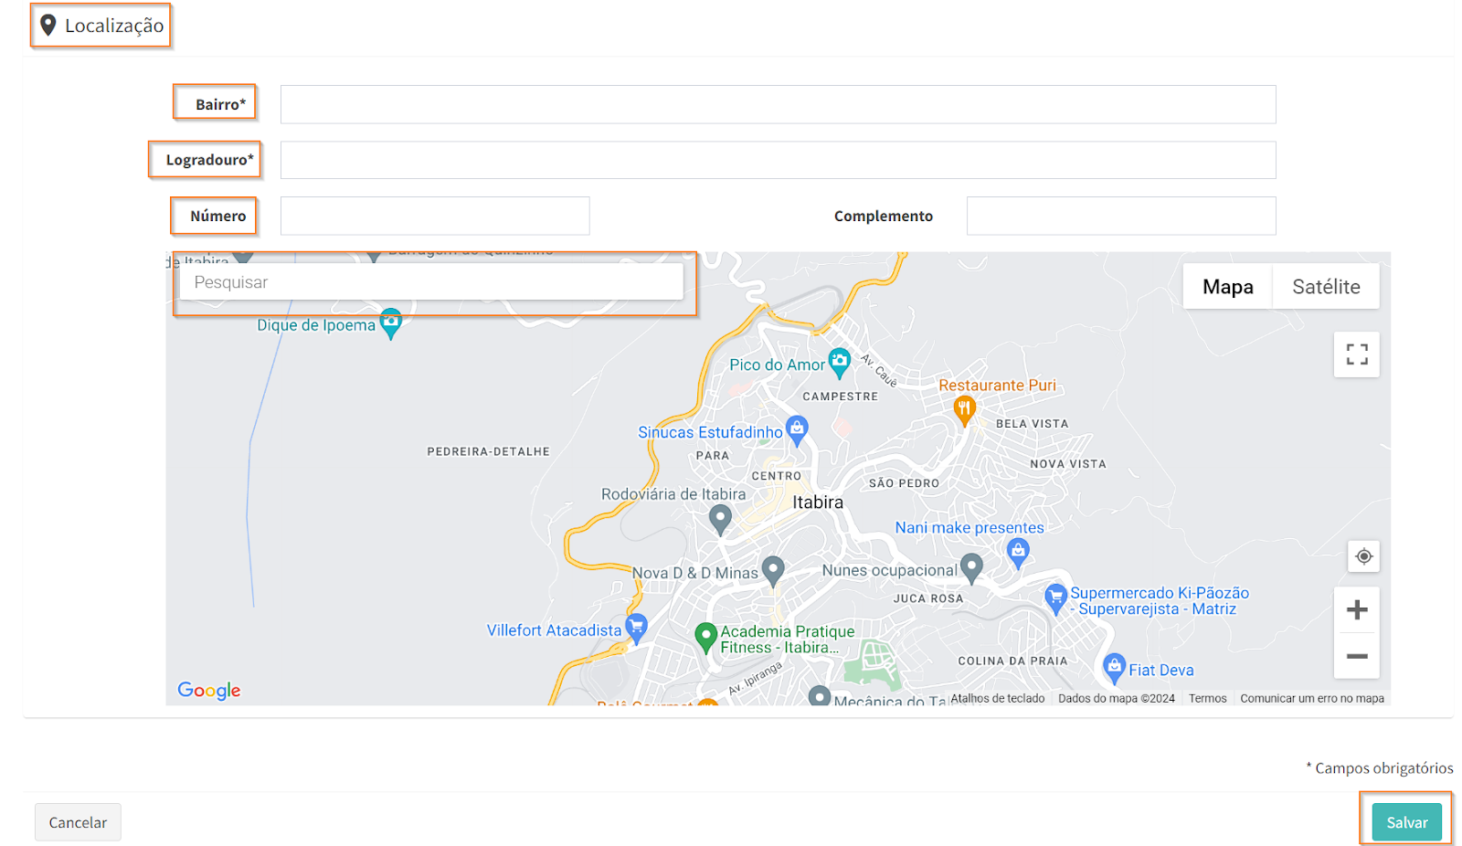Click the Complemento input field
This screenshot has height=846, width=1462.
point(1120,217)
